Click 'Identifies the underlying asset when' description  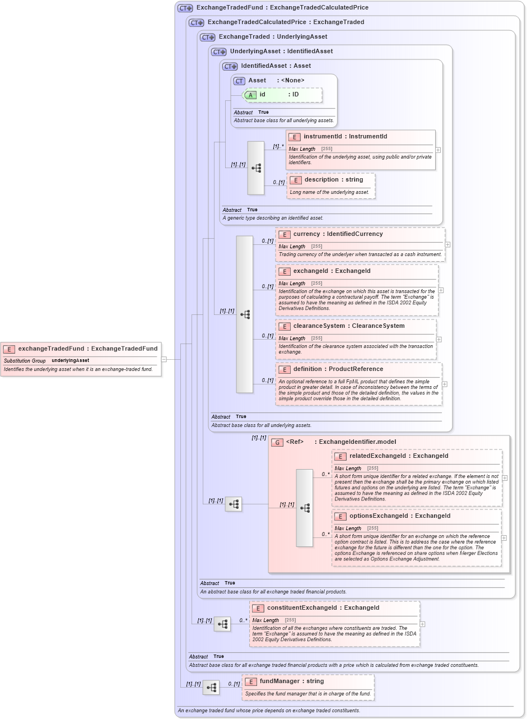(78, 370)
